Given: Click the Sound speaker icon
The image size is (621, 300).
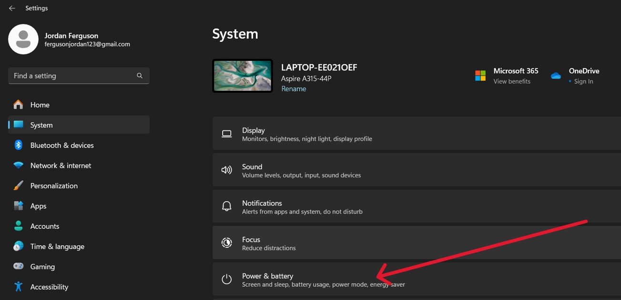Looking at the screenshot, I should pyautogui.click(x=226, y=170).
